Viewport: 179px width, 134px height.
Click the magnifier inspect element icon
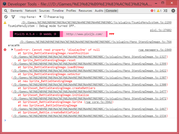pos(6,11)
